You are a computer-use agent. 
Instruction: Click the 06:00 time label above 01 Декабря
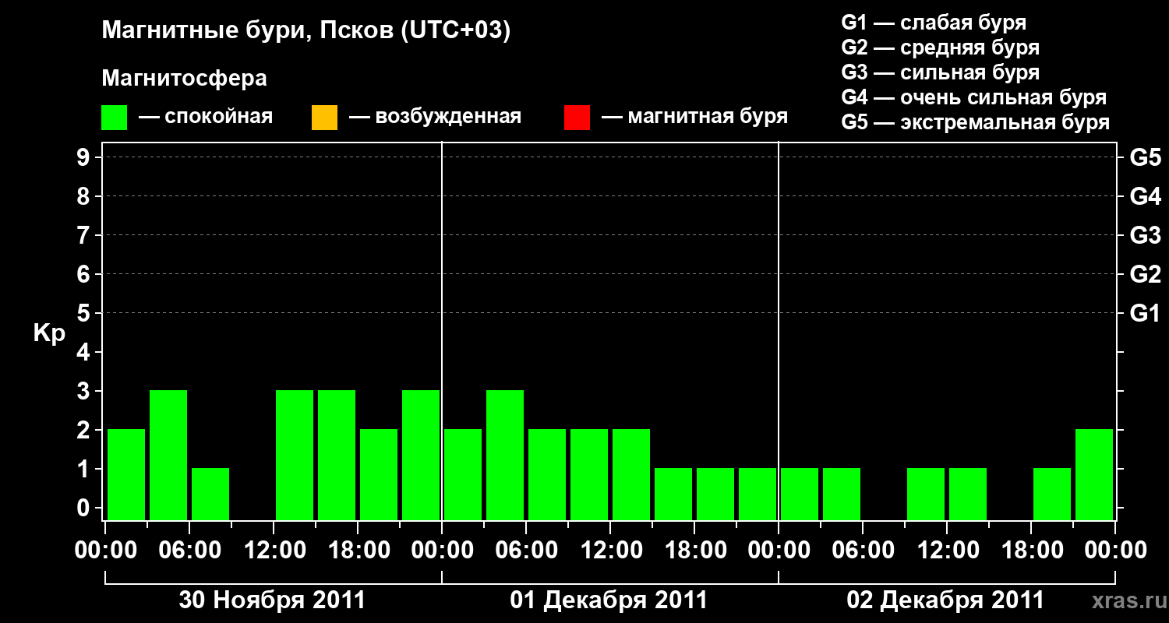tap(526, 551)
